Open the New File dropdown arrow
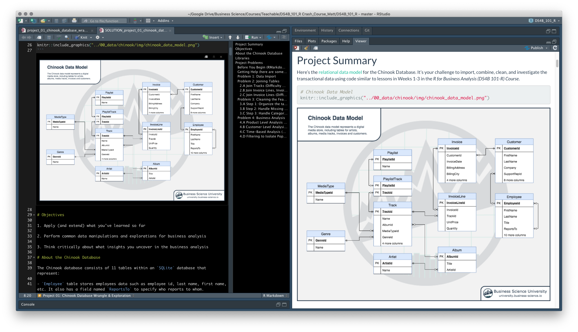Image resolution: width=578 pixels, height=332 pixels. click(26, 21)
